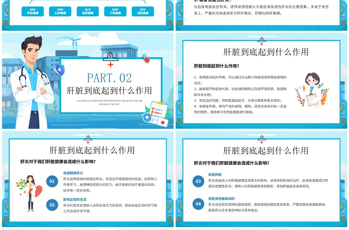Click the 02 numbered circle
The width and height of the screenshot is (349, 230).
(x=52, y=205)
